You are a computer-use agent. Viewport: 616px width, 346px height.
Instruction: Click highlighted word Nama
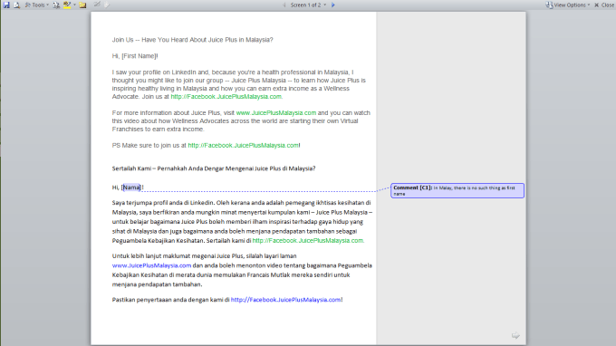click(131, 187)
